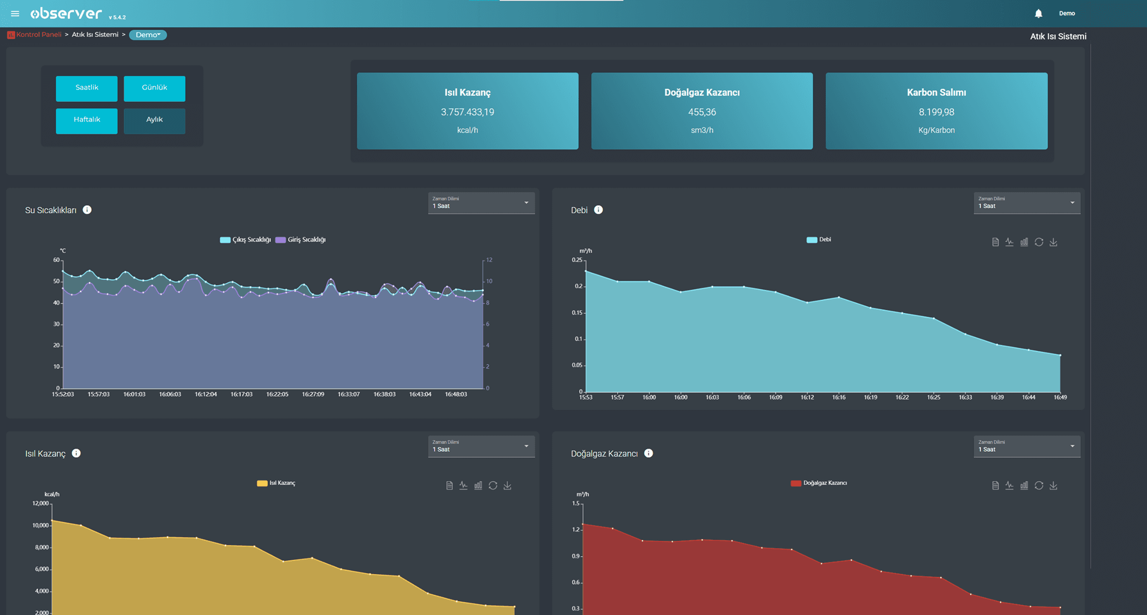Click Atık Isı Sistemi breadcrumb
This screenshot has width=1147, height=615.
point(95,35)
